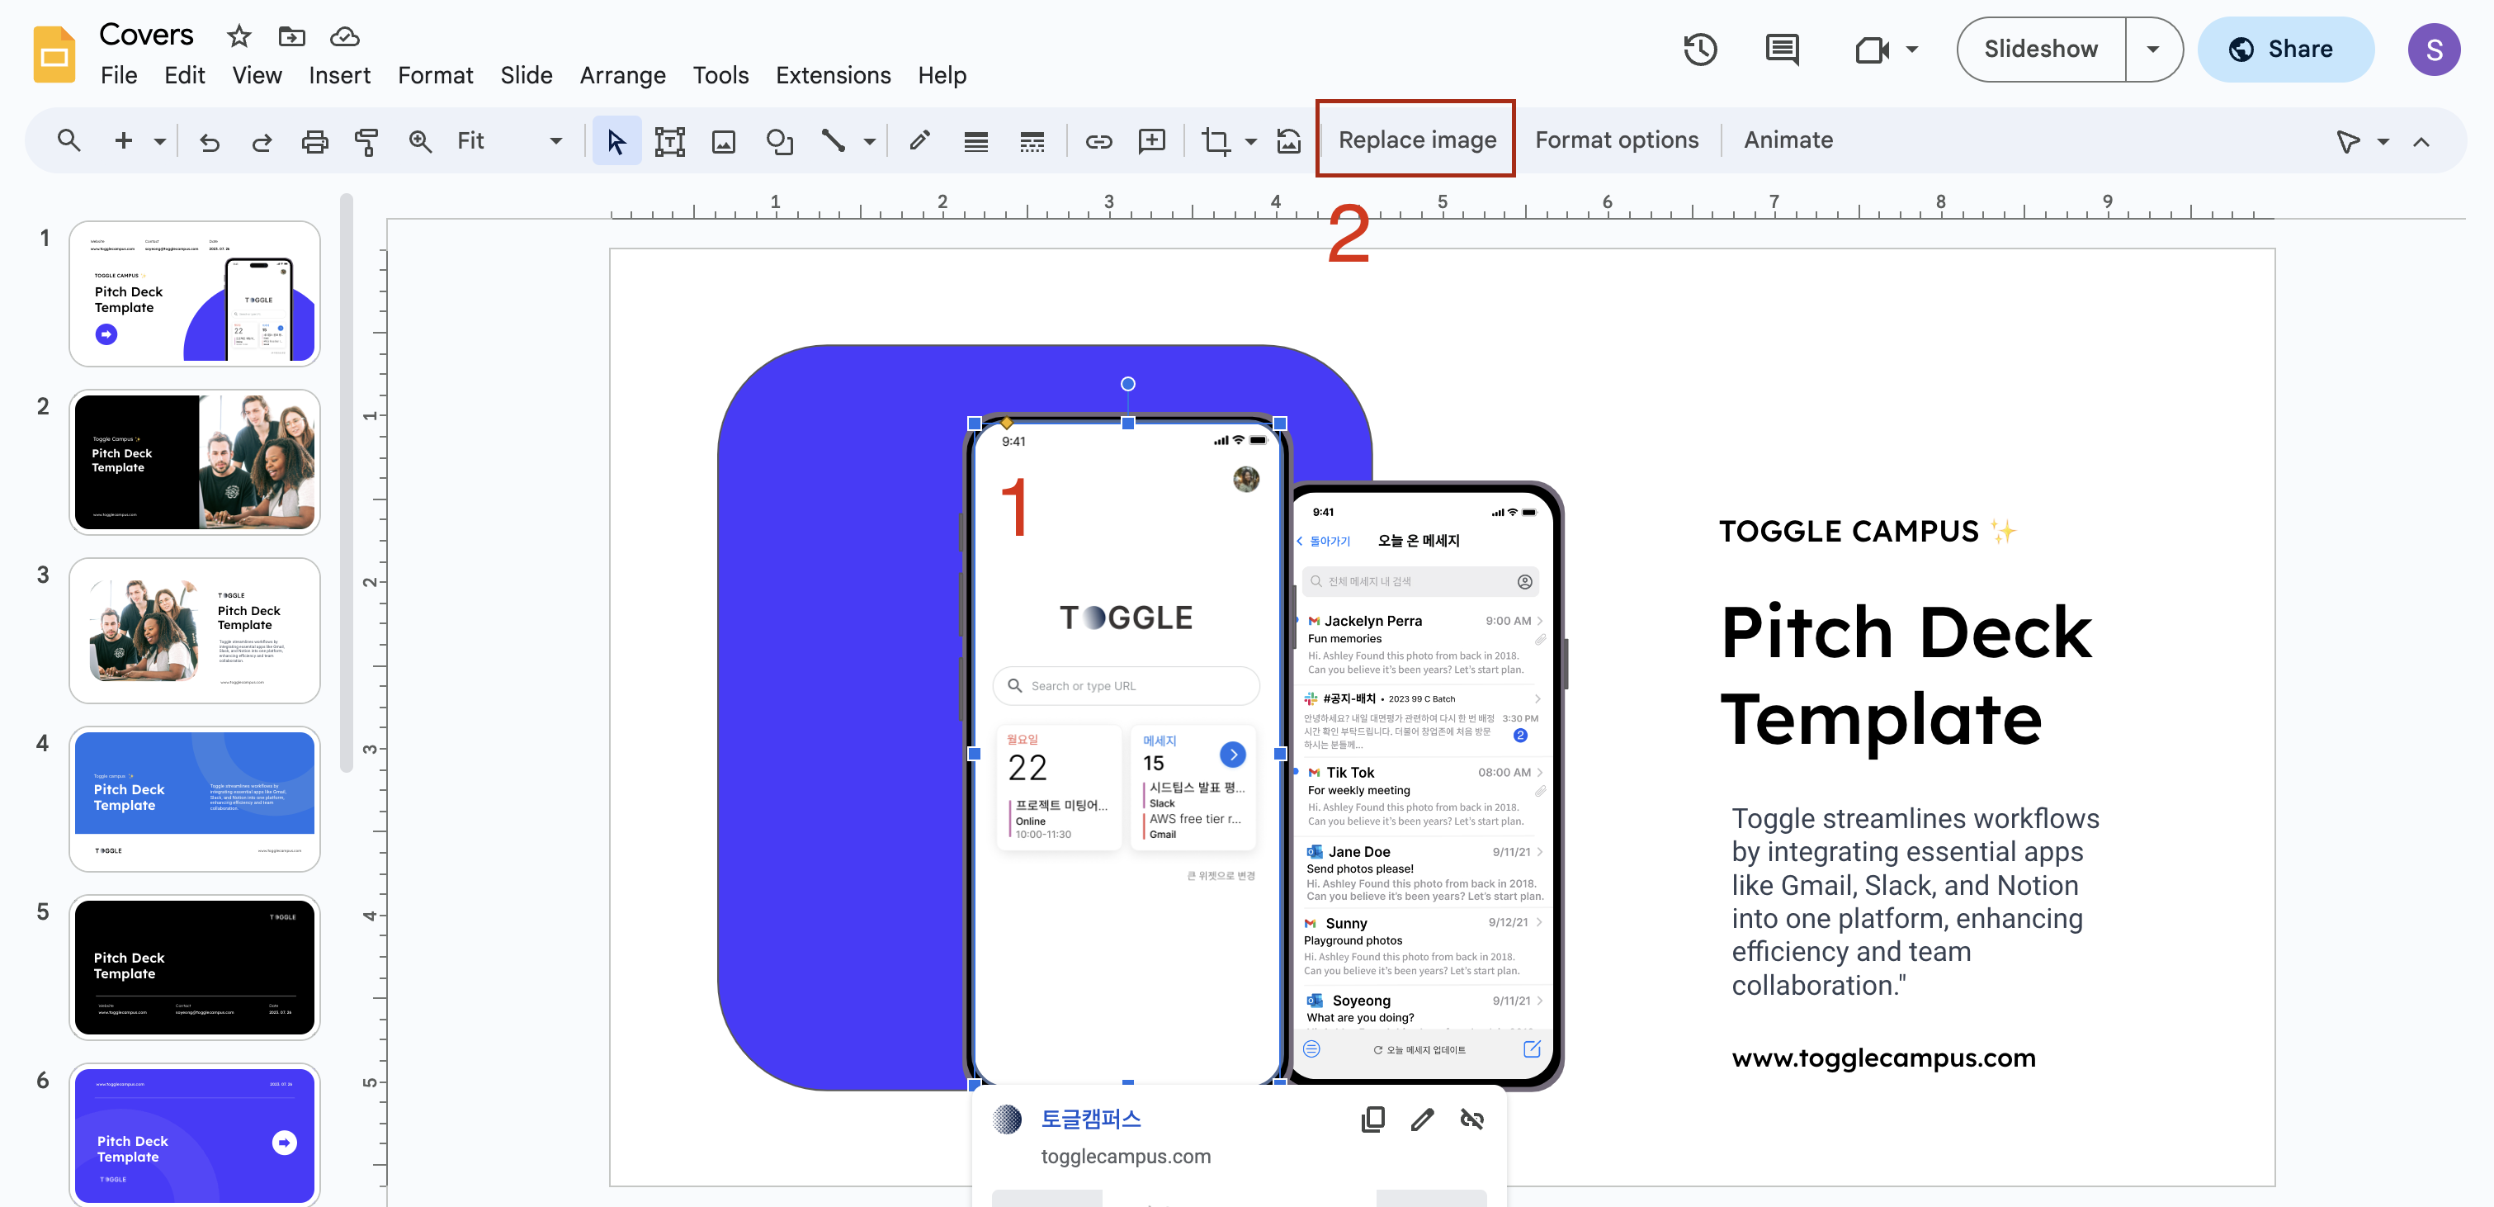The height and width of the screenshot is (1207, 2494).
Task: Open video call options dropdown arrow
Action: click(x=1912, y=50)
